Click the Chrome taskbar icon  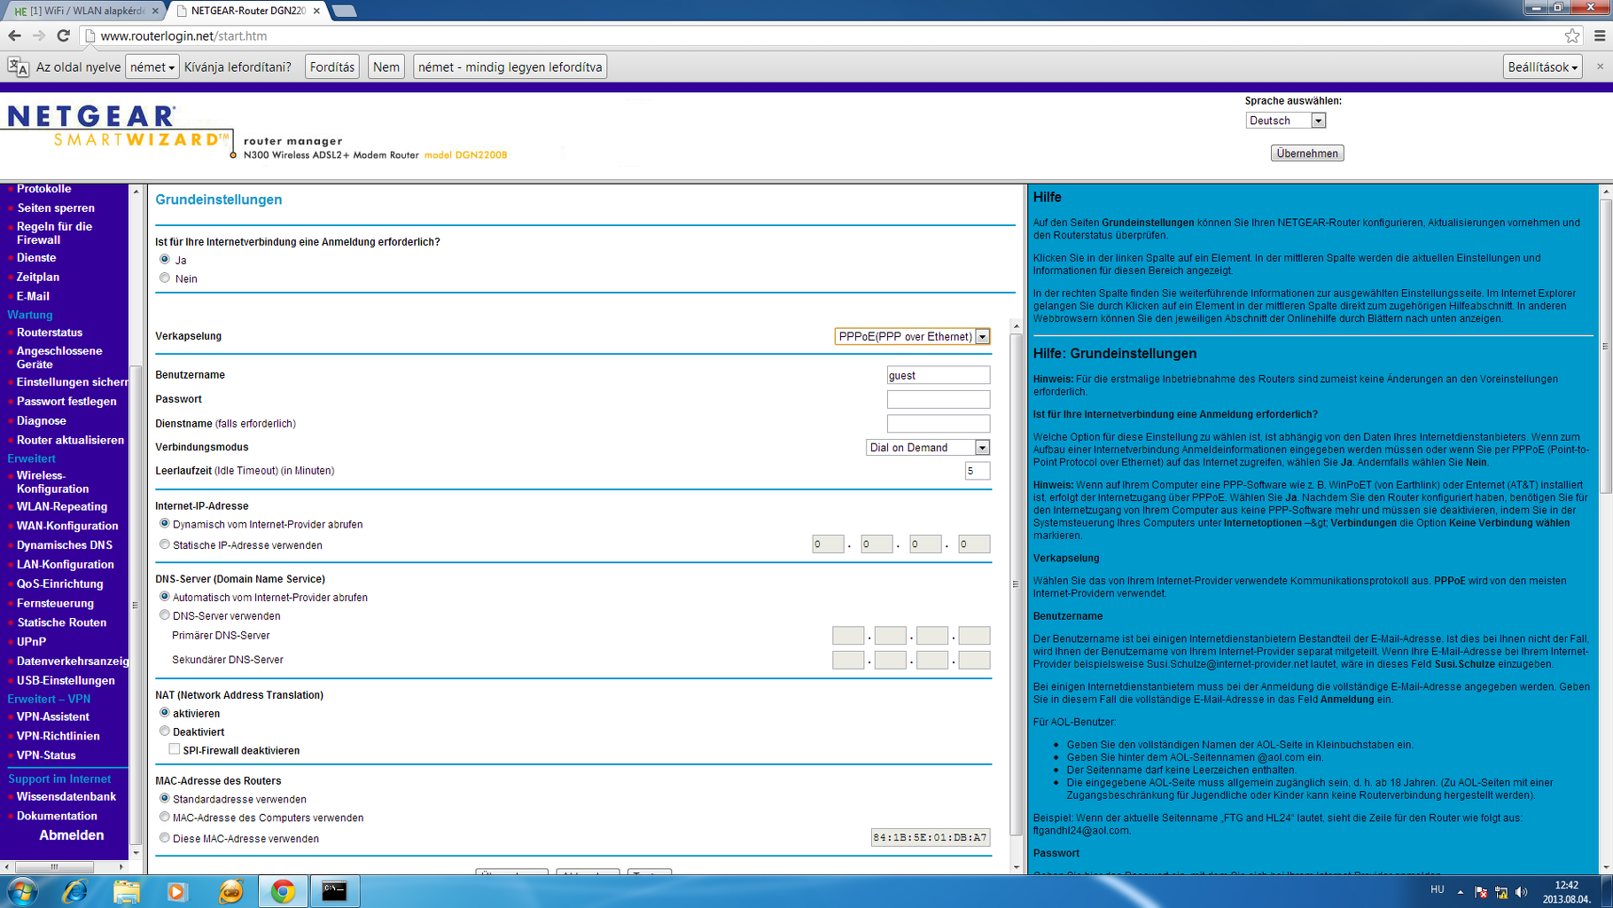[283, 891]
